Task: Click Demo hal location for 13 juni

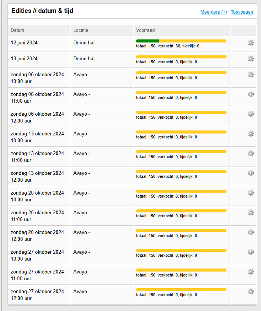Action: [84, 58]
